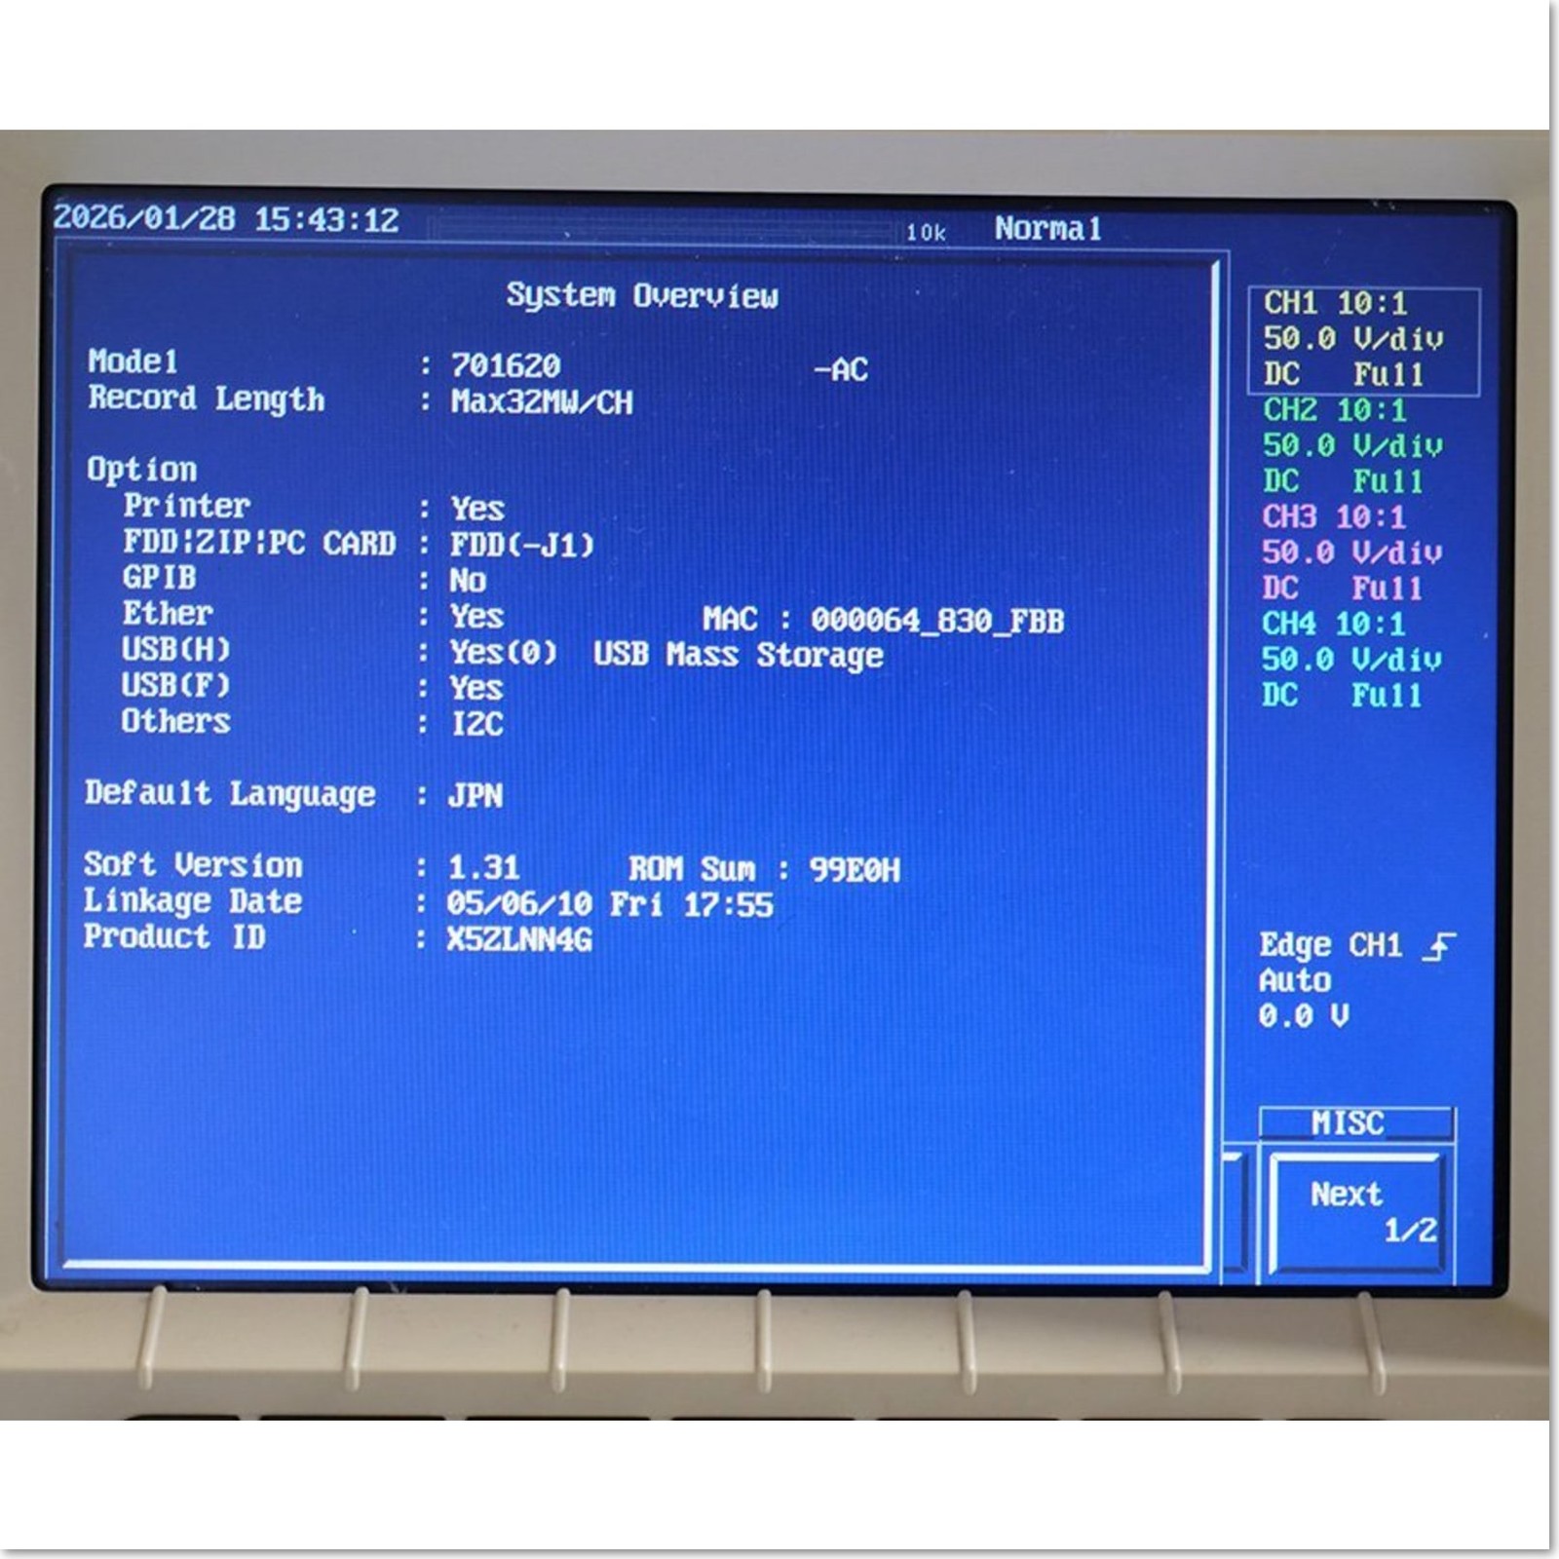Select the USB(F) option label

tap(175, 685)
